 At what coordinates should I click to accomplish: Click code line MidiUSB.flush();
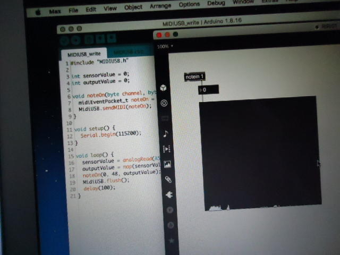(106, 181)
